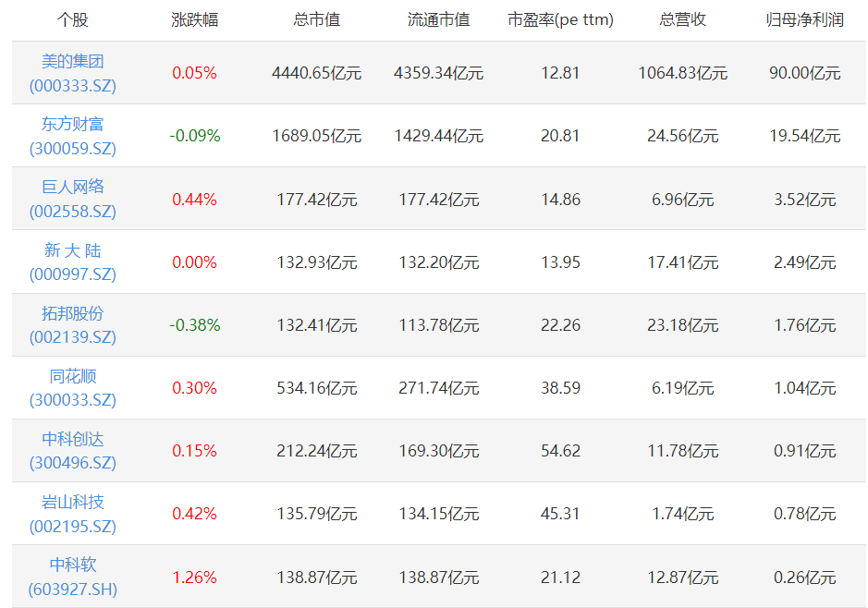Click the 个股 column header
Screen dimensions: 868x608
[72, 20]
